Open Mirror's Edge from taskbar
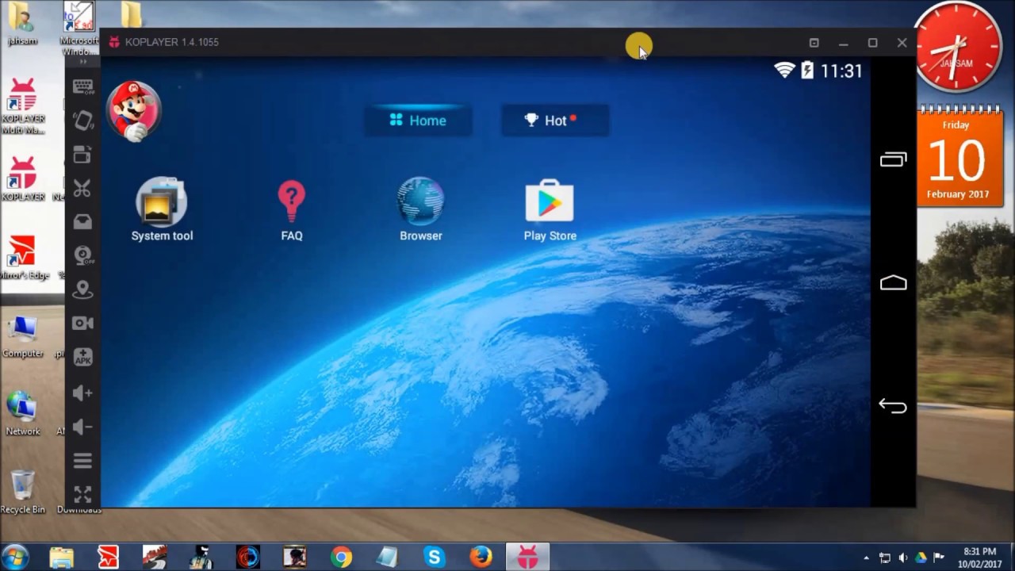 pyautogui.click(x=108, y=558)
